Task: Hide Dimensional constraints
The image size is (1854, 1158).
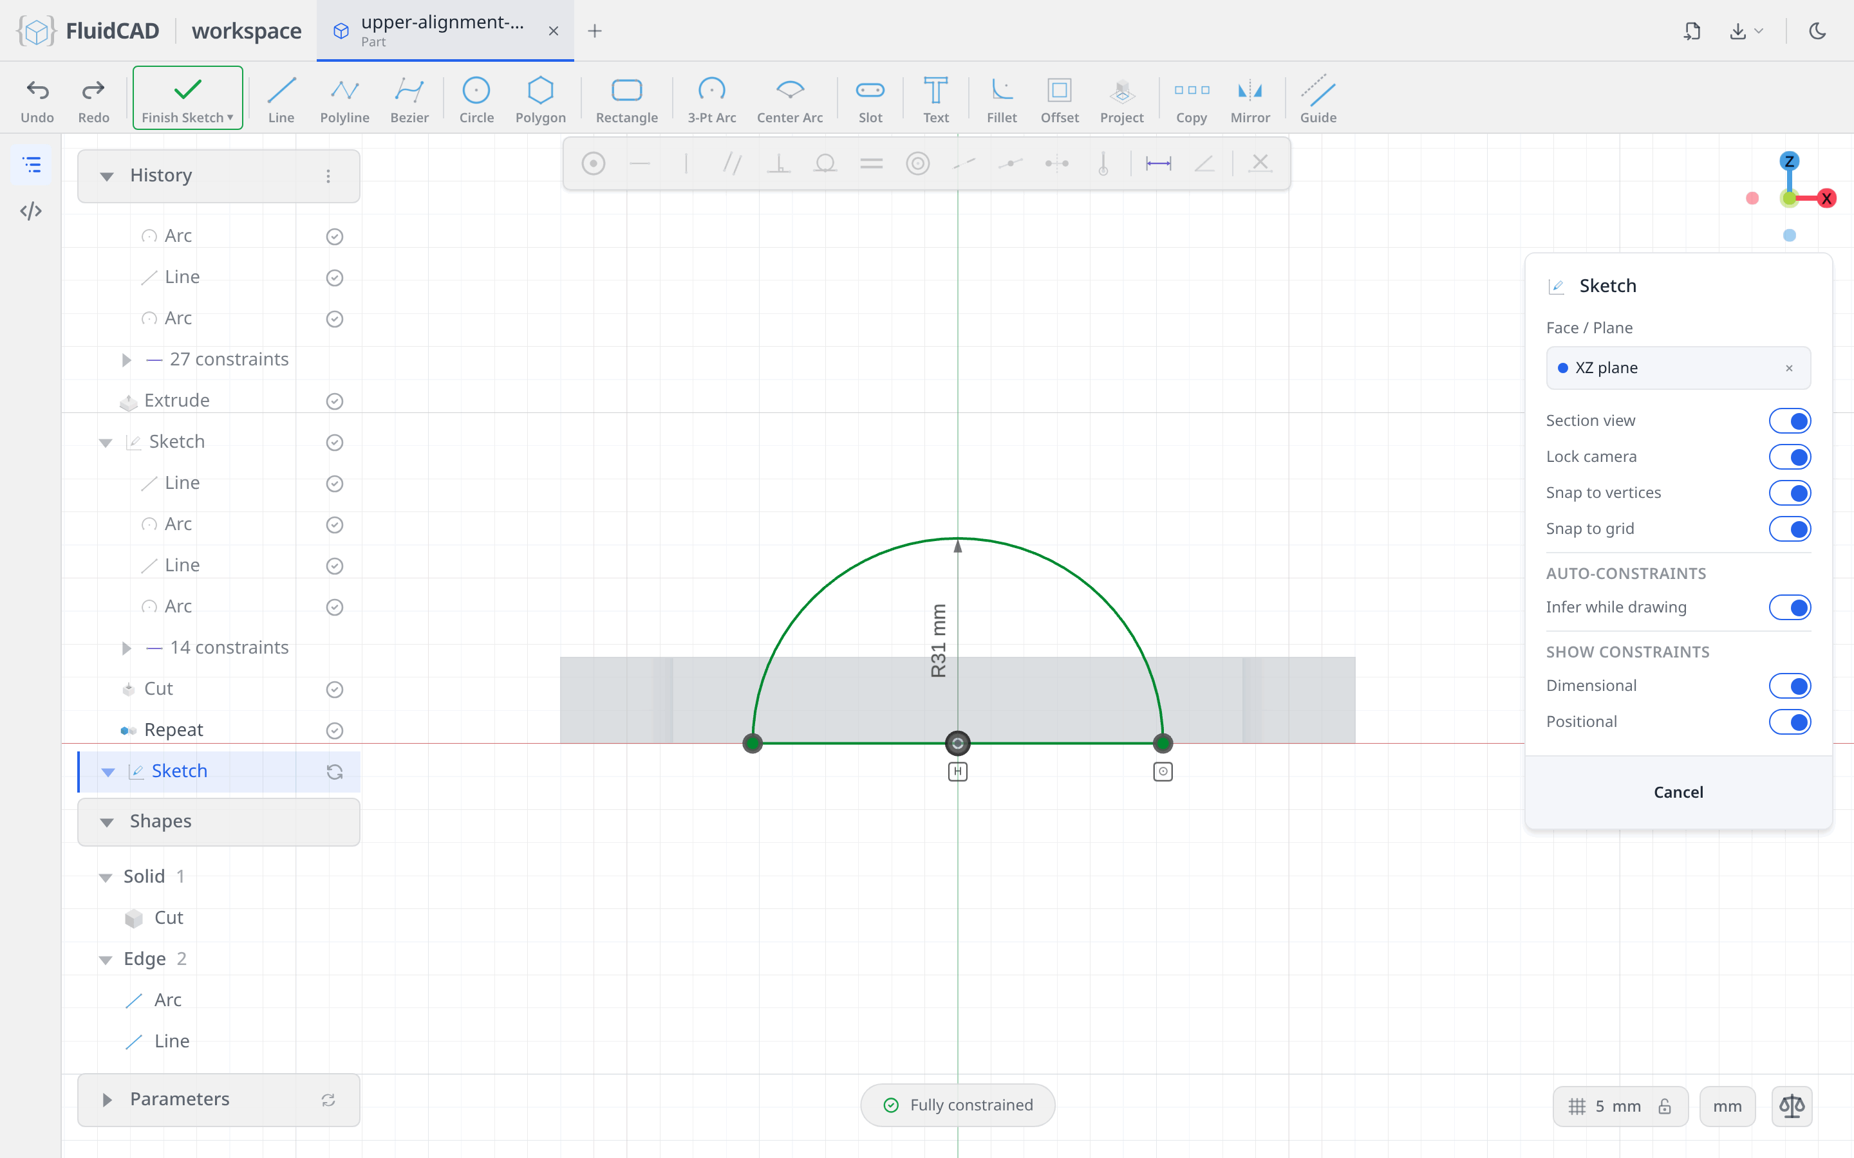Action: (1790, 685)
